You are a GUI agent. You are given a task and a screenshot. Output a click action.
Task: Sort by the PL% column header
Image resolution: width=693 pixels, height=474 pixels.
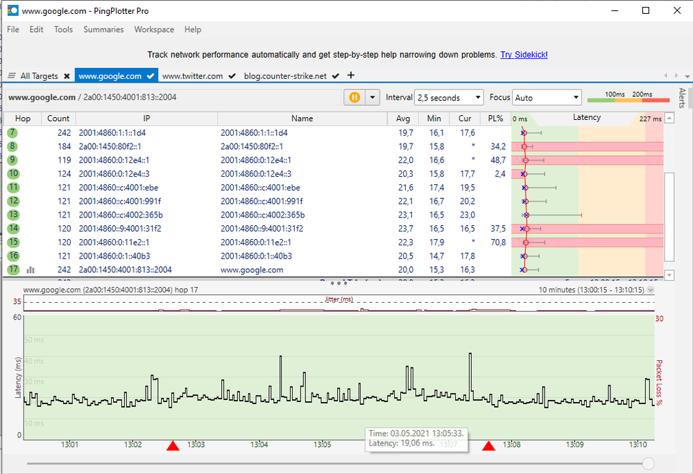495,119
